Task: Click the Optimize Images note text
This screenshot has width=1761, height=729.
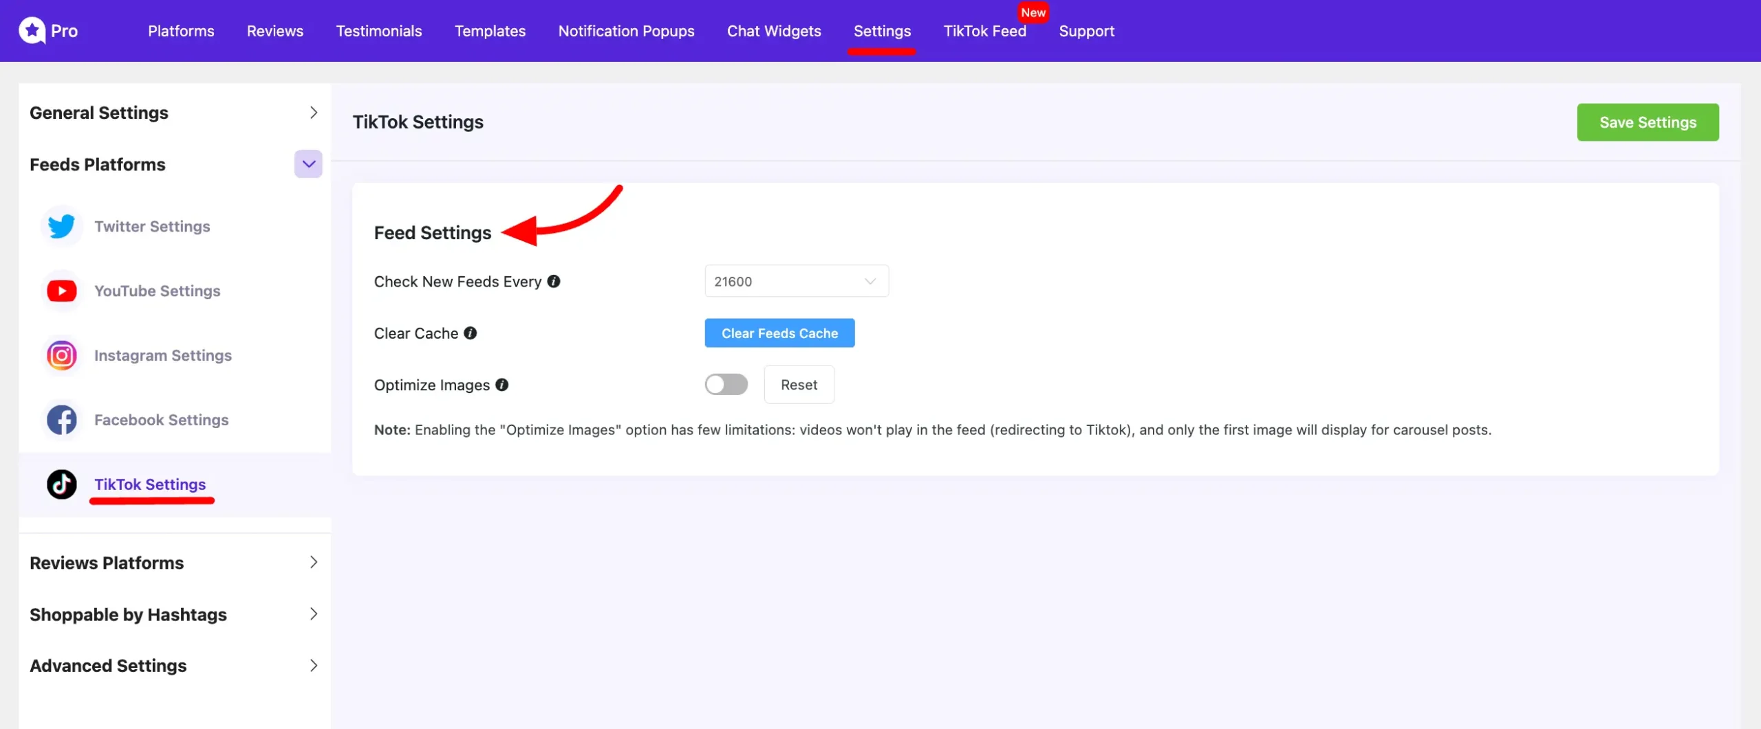Action: tap(933, 429)
